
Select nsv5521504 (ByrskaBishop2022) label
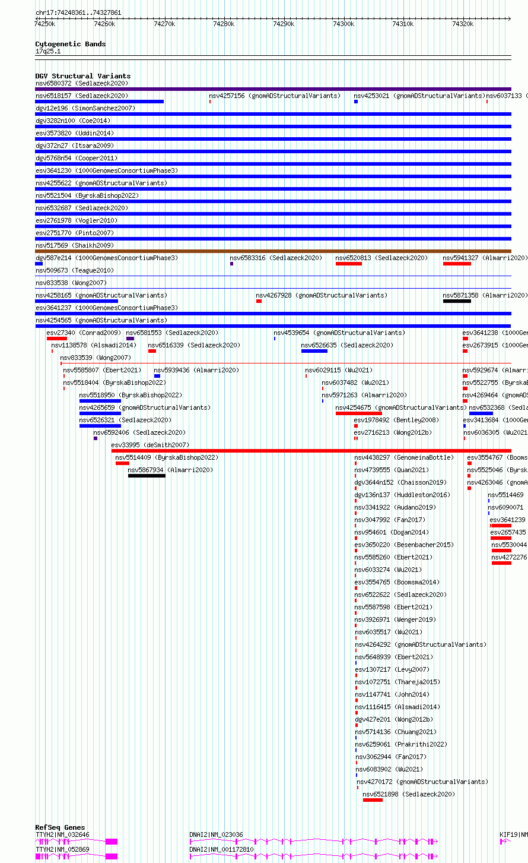click(x=87, y=196)
